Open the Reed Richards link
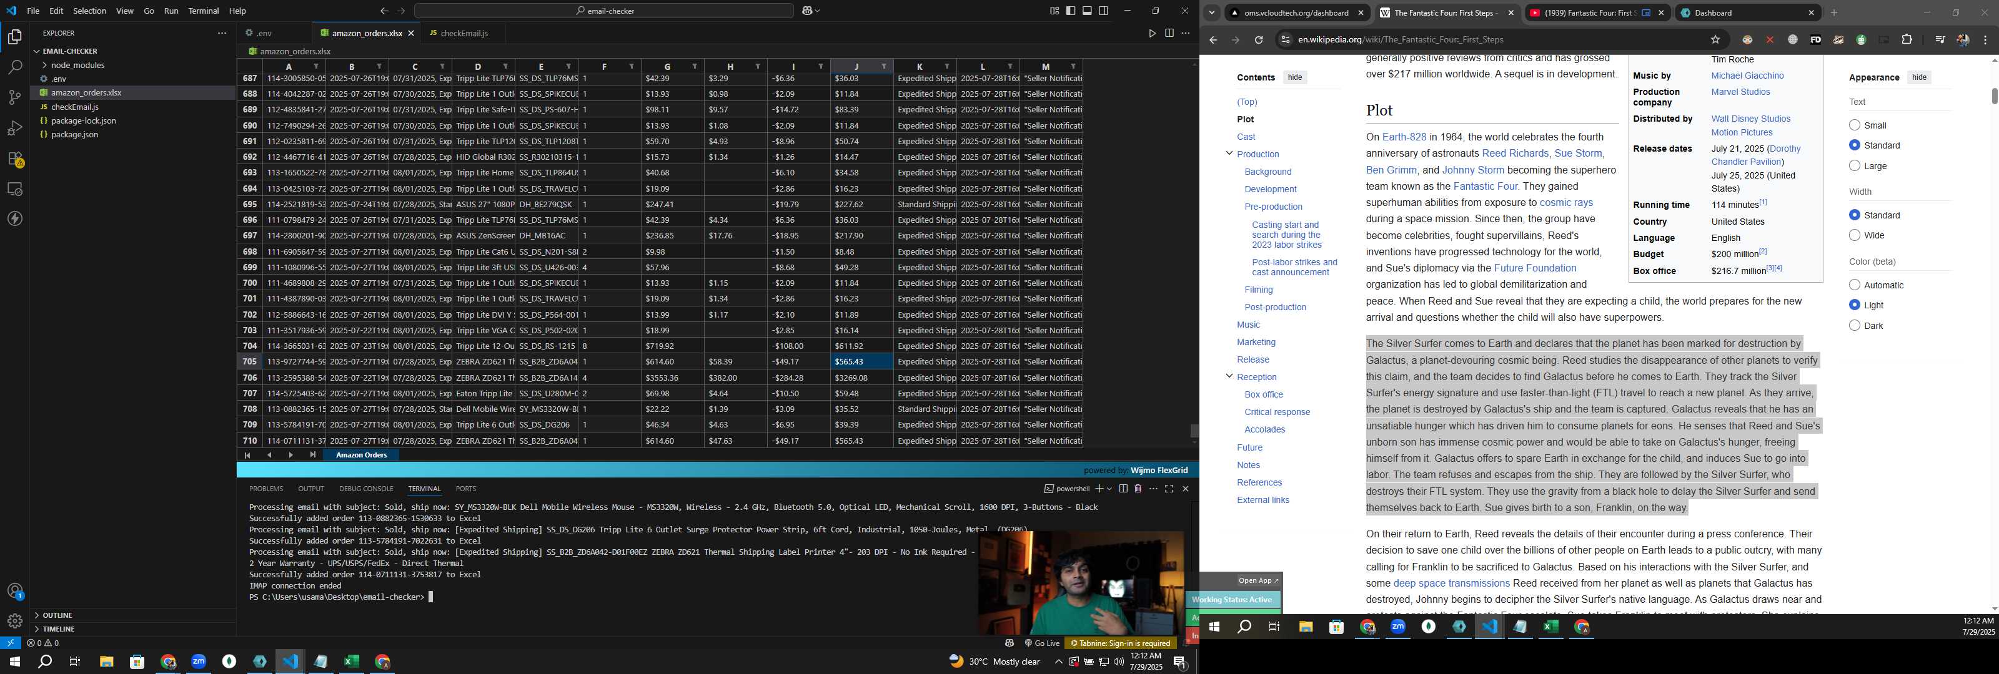This screenshot has height=674, width=1999. 1515,154
